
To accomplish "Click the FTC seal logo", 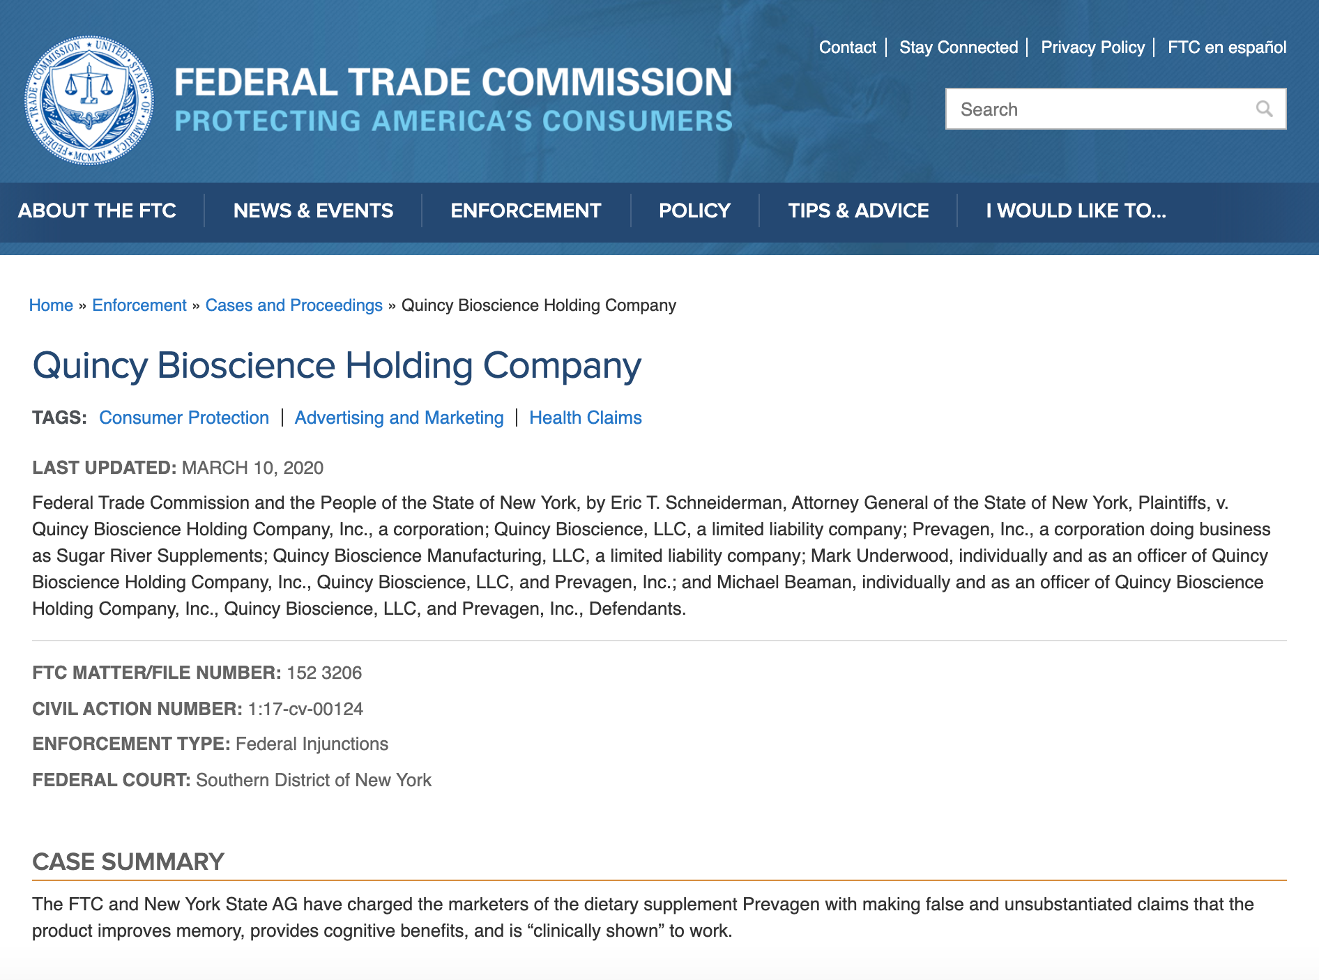I will (x=89, y=100).
